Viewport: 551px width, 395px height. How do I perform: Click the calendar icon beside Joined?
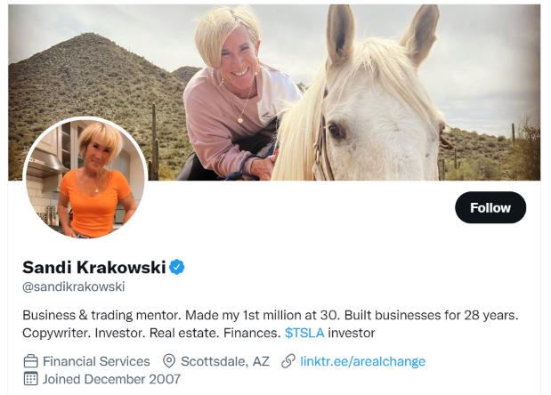pos(30,378)
